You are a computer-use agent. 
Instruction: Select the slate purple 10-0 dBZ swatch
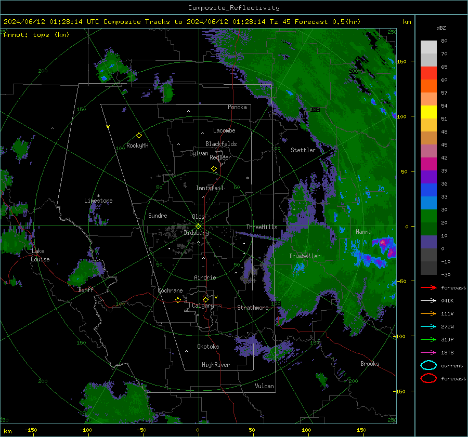click(428, 242)
